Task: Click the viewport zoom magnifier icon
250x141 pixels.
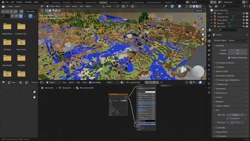Action: pos(203,29)
